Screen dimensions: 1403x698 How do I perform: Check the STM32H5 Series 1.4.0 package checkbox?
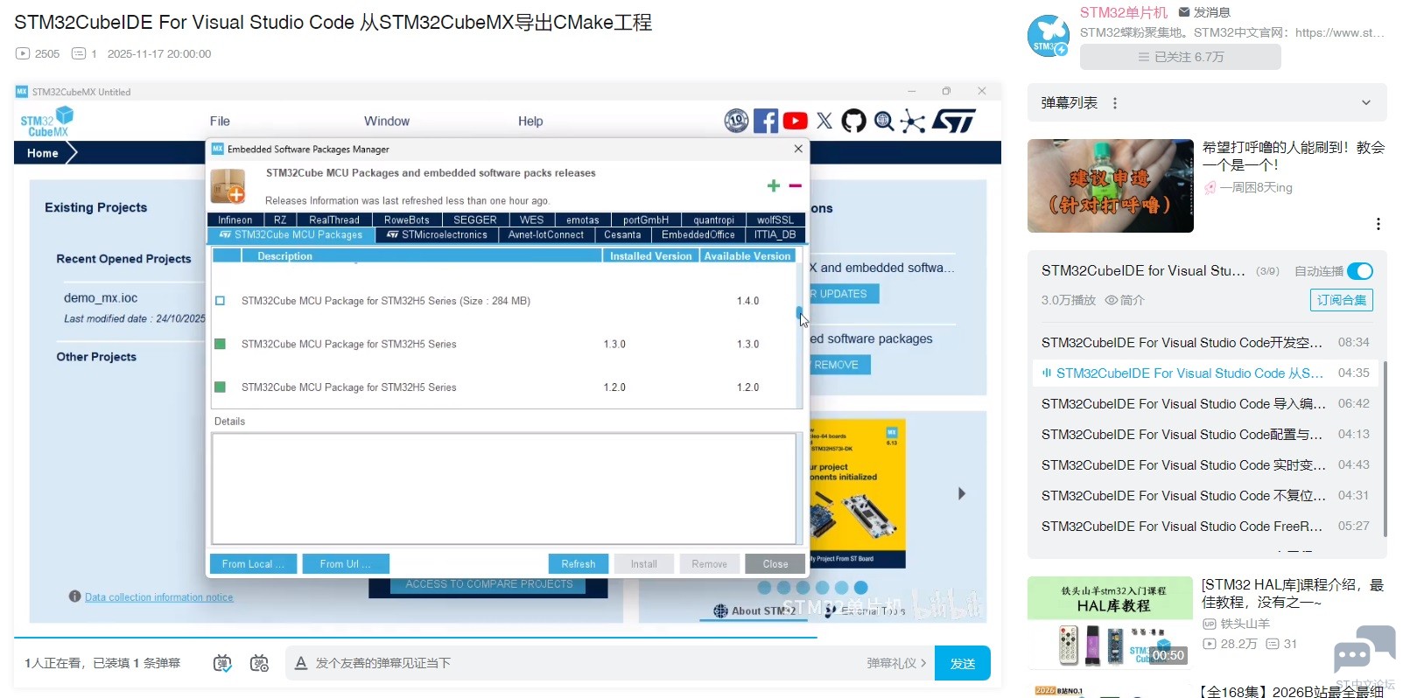pyautogui.click(x=220, y=301)
